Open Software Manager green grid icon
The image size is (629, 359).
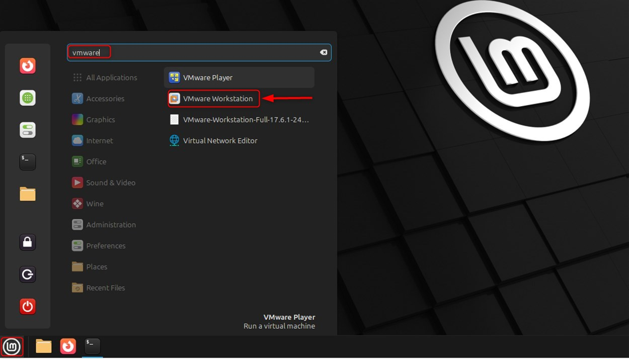(28, 98)
